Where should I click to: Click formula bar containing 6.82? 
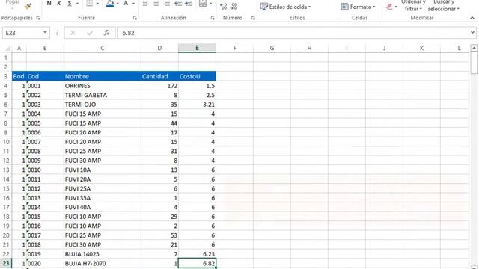[293, 33]
